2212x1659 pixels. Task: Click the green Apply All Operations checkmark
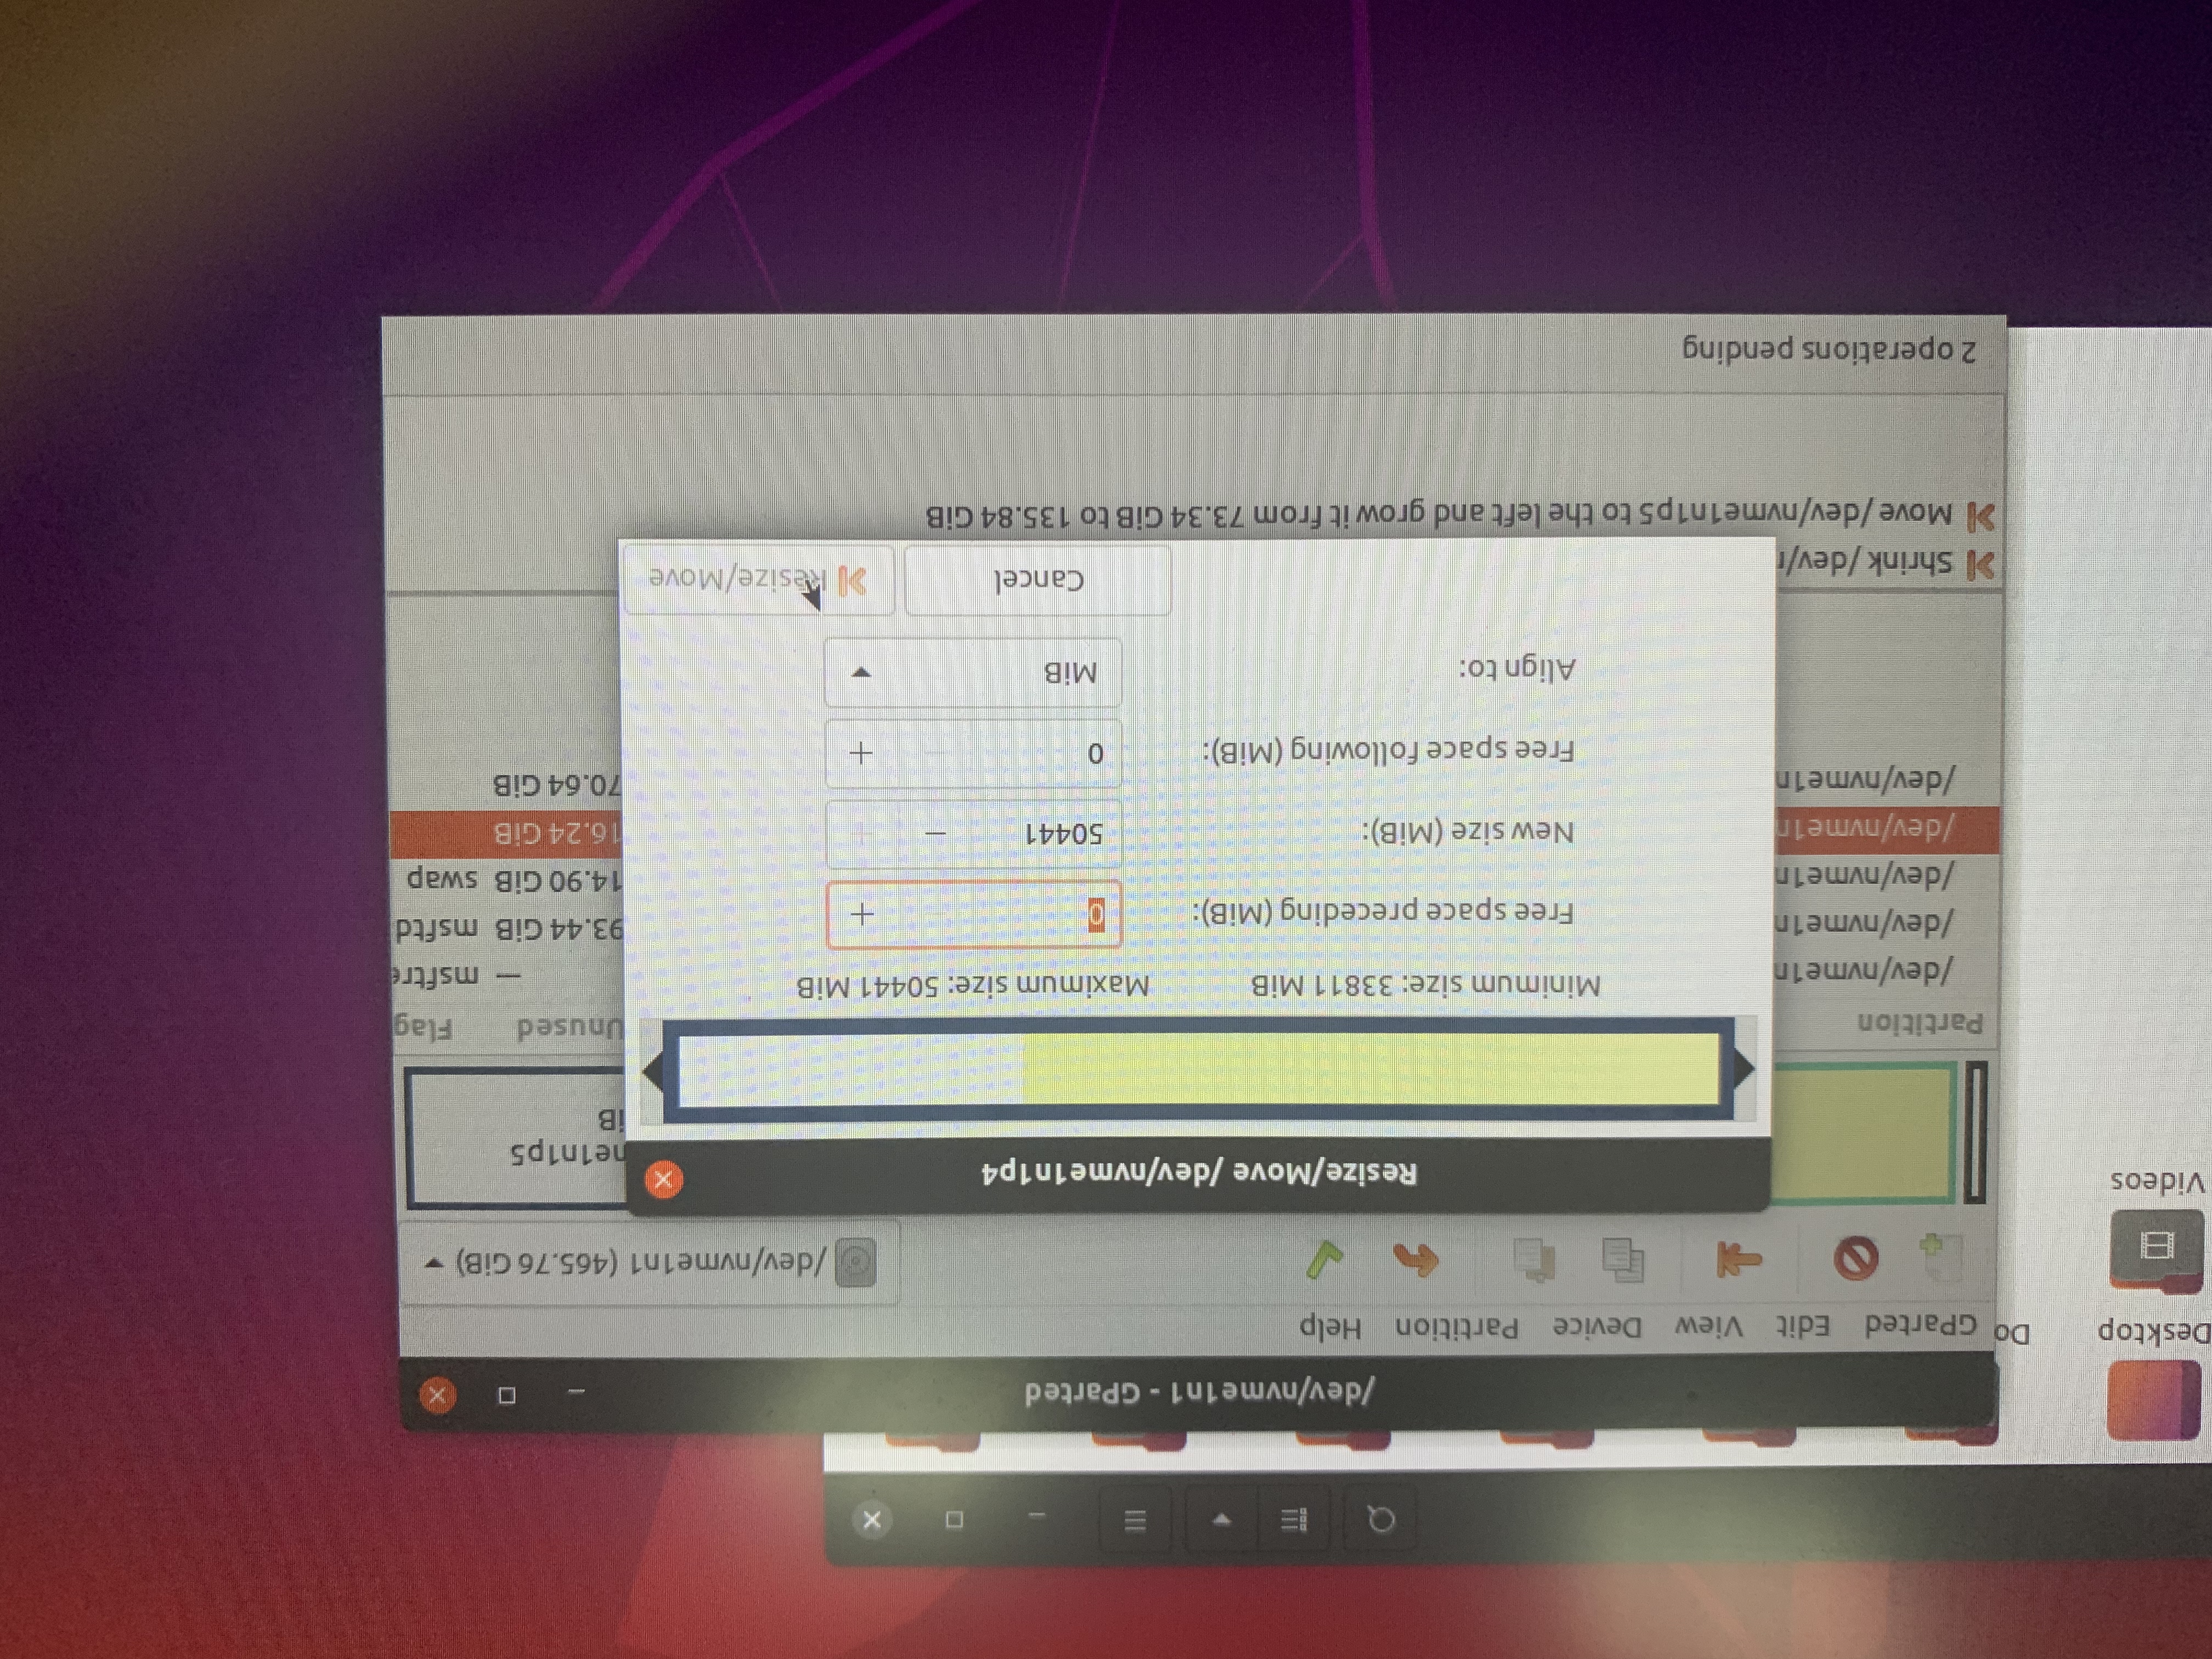1325,1260
